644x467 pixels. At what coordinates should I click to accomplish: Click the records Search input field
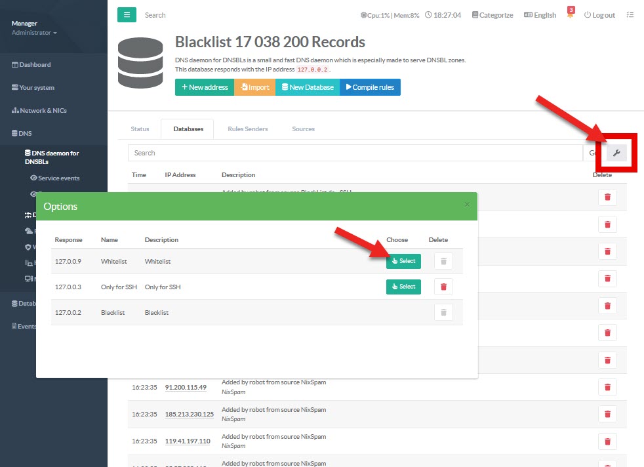[x=354, y=153]
